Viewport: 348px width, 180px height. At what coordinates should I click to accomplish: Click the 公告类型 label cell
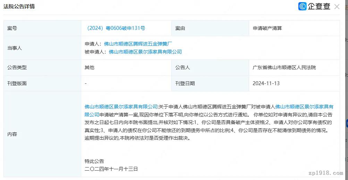(x=17, y=67)
